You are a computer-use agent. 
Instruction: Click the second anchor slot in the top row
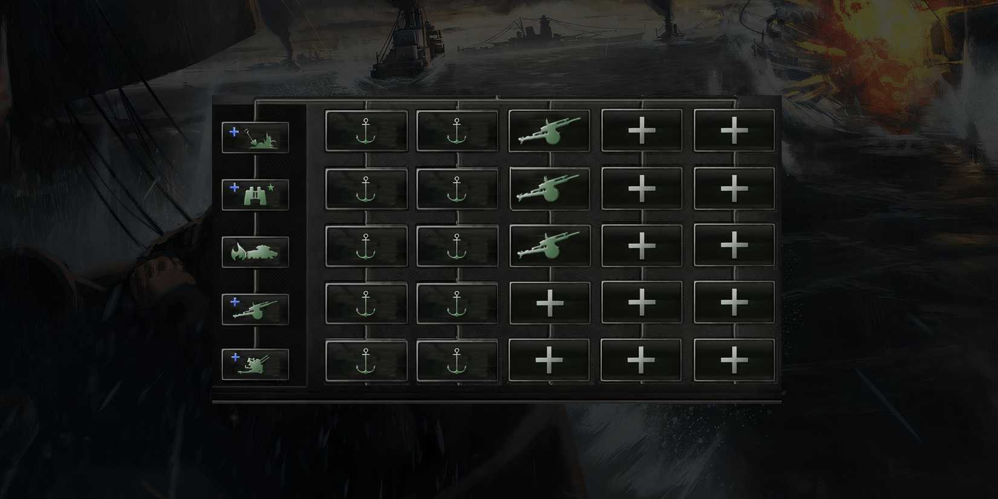coord(457,131)
